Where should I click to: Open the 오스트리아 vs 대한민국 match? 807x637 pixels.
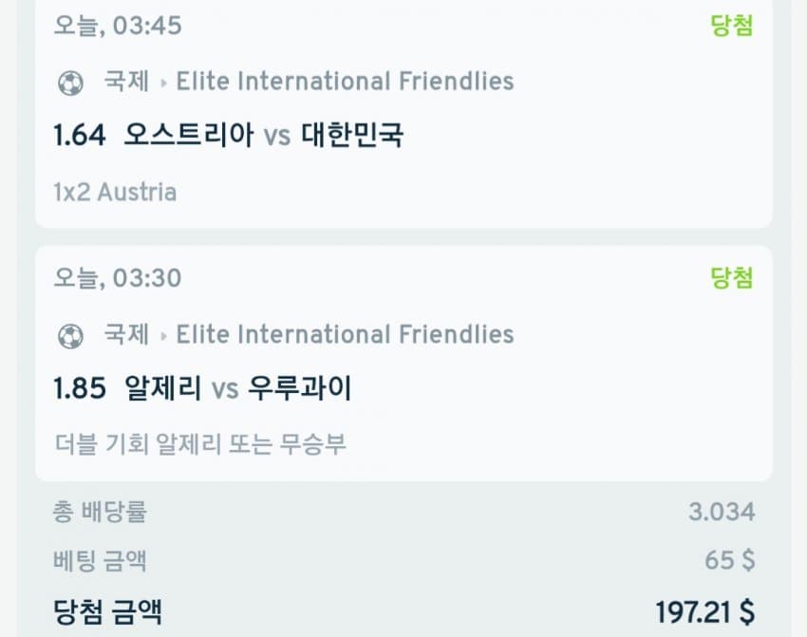pos(264,136)
